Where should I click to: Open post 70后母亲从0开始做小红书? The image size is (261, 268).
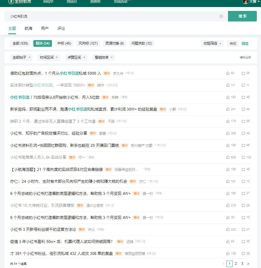pyautogui.click(x=55, y=97)
